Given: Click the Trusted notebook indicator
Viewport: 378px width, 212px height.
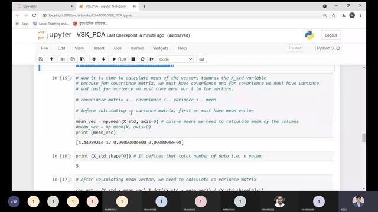Looking at the screenshot, I should (295, 48).
